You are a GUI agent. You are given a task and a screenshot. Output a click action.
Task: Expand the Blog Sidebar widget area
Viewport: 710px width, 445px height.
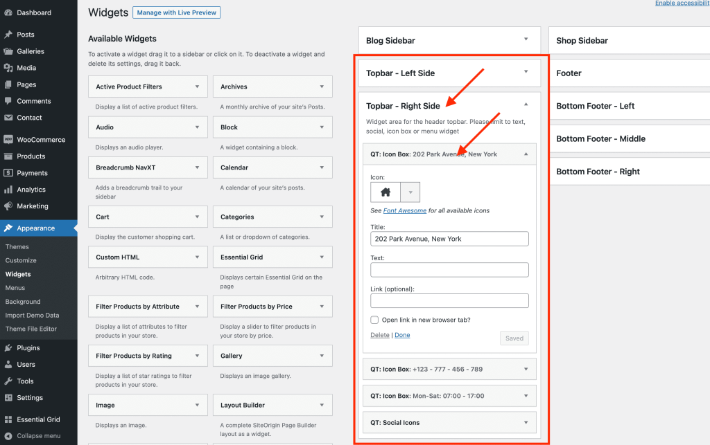(x=526, y=39)
